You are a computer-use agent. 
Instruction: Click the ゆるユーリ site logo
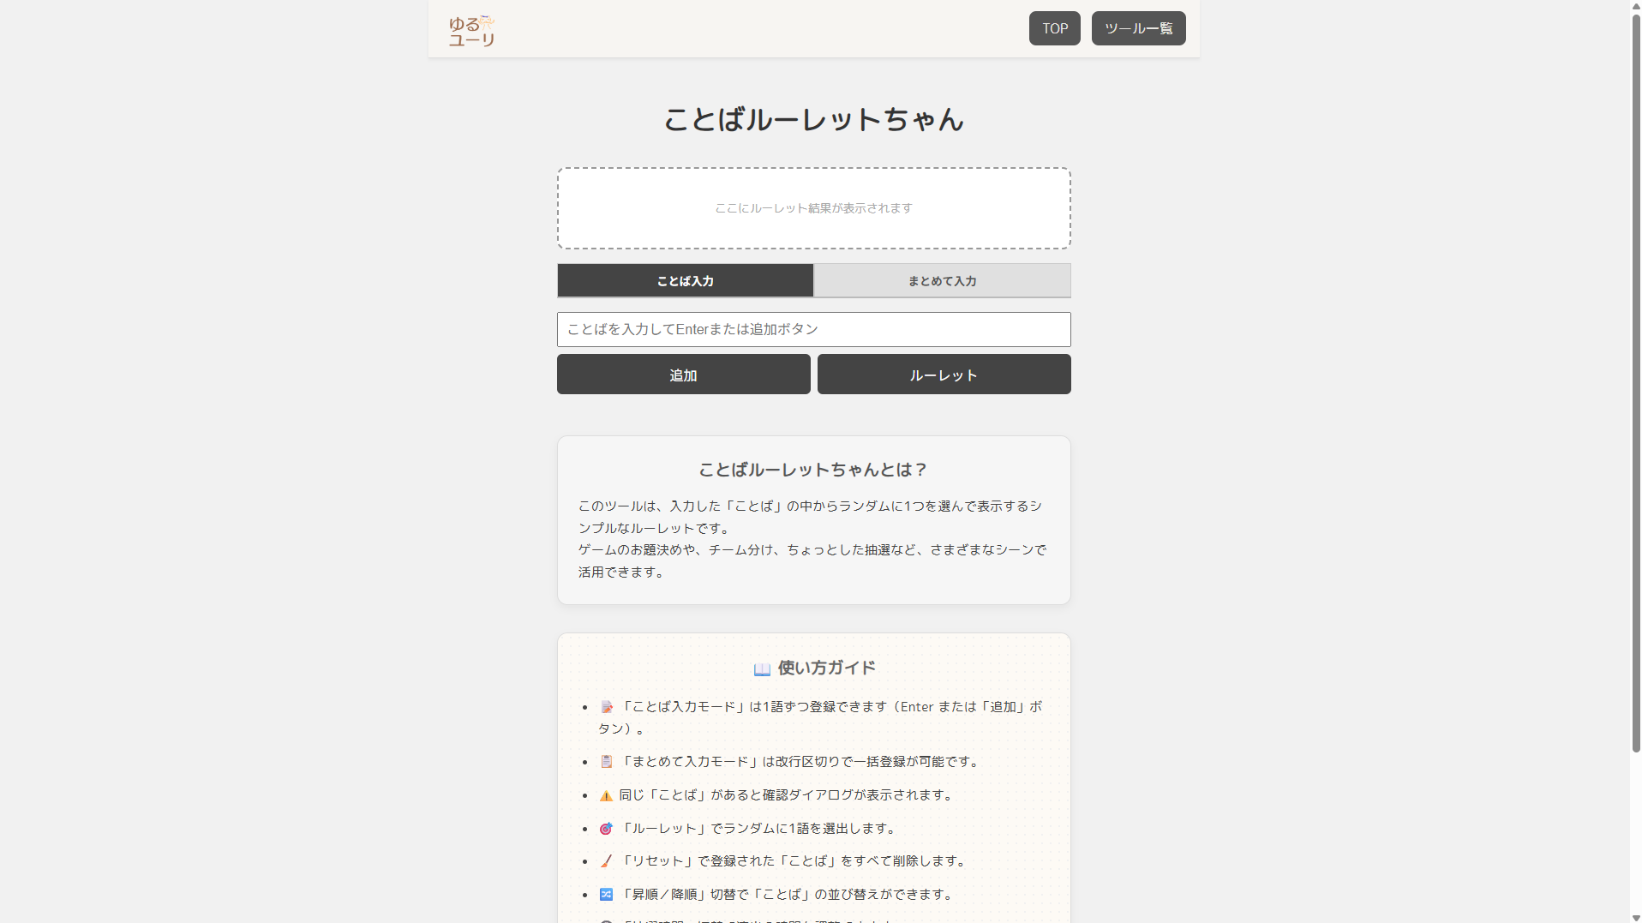[471, 30]
